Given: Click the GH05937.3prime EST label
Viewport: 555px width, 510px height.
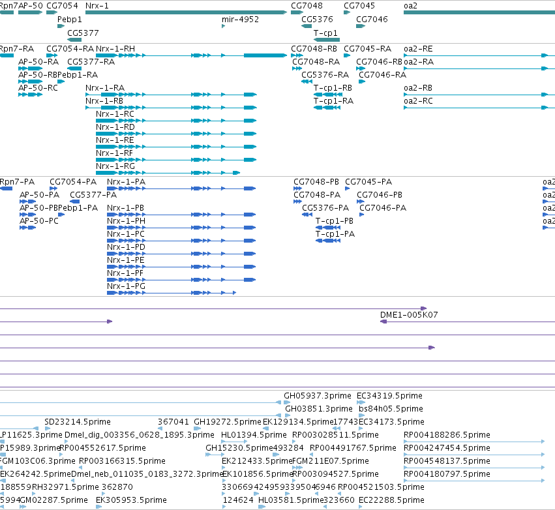Looking at the screenshot, I should pyautogui.click(x=318, y=396).
